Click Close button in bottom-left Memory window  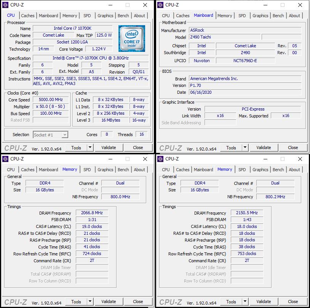(138, 302)
